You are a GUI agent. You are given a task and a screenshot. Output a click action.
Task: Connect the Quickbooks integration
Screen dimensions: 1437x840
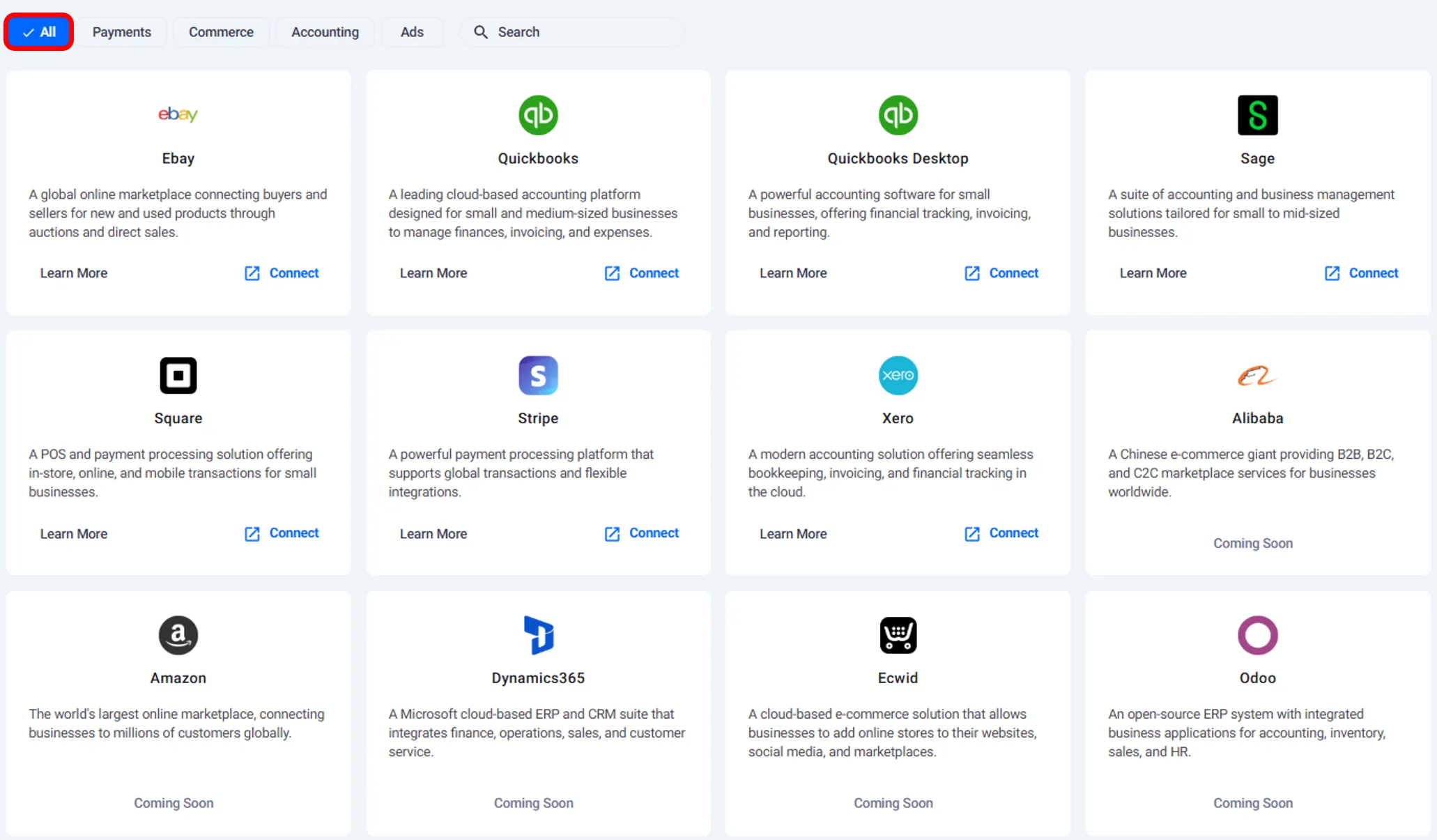[642, 273]
